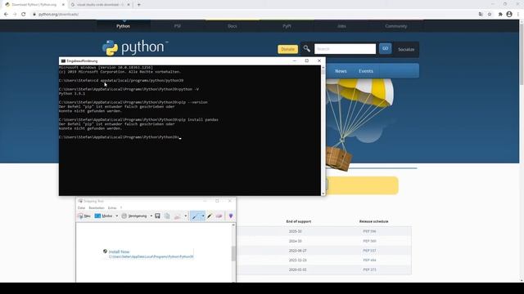This screenshot has width=524, height=294.
Task: Bookmark page with the star icon
Action: [490, 15]
